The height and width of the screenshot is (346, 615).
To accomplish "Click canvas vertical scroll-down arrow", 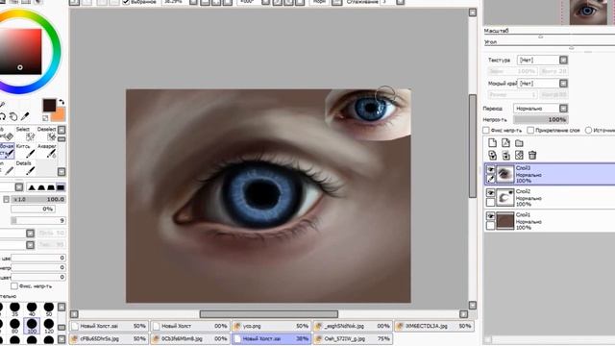I will 473,306.
